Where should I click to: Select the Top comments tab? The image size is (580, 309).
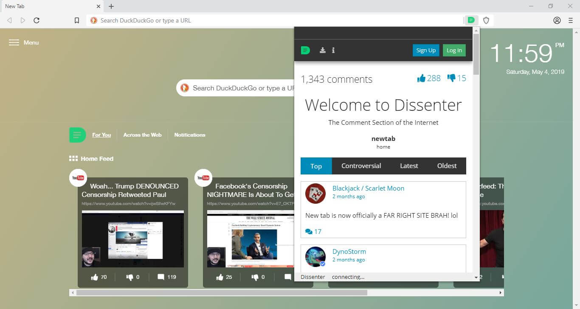[316, 166]
